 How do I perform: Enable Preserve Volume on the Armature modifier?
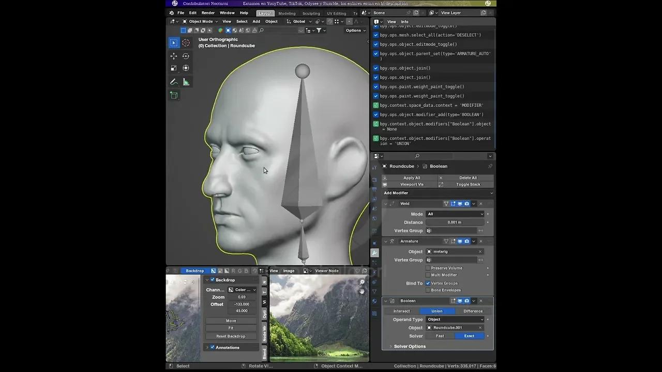(x=427, y=268)
